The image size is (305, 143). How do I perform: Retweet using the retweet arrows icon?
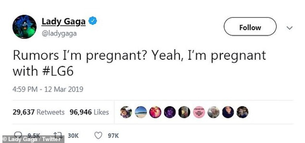tap(59, 135)
